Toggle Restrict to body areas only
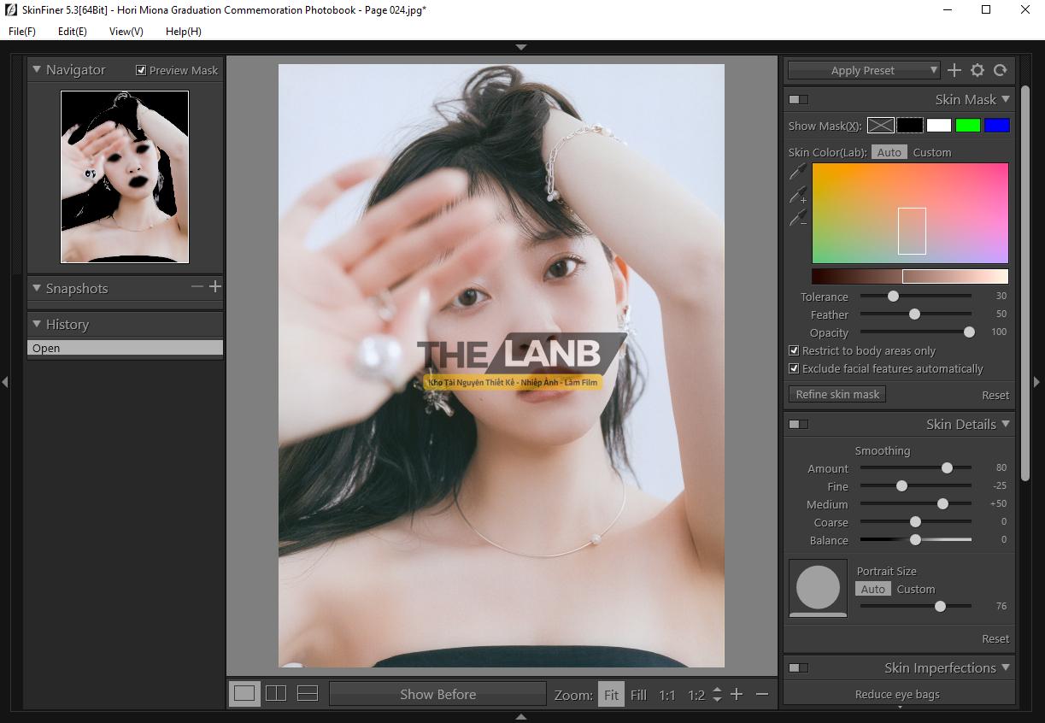 click(794, 350)
